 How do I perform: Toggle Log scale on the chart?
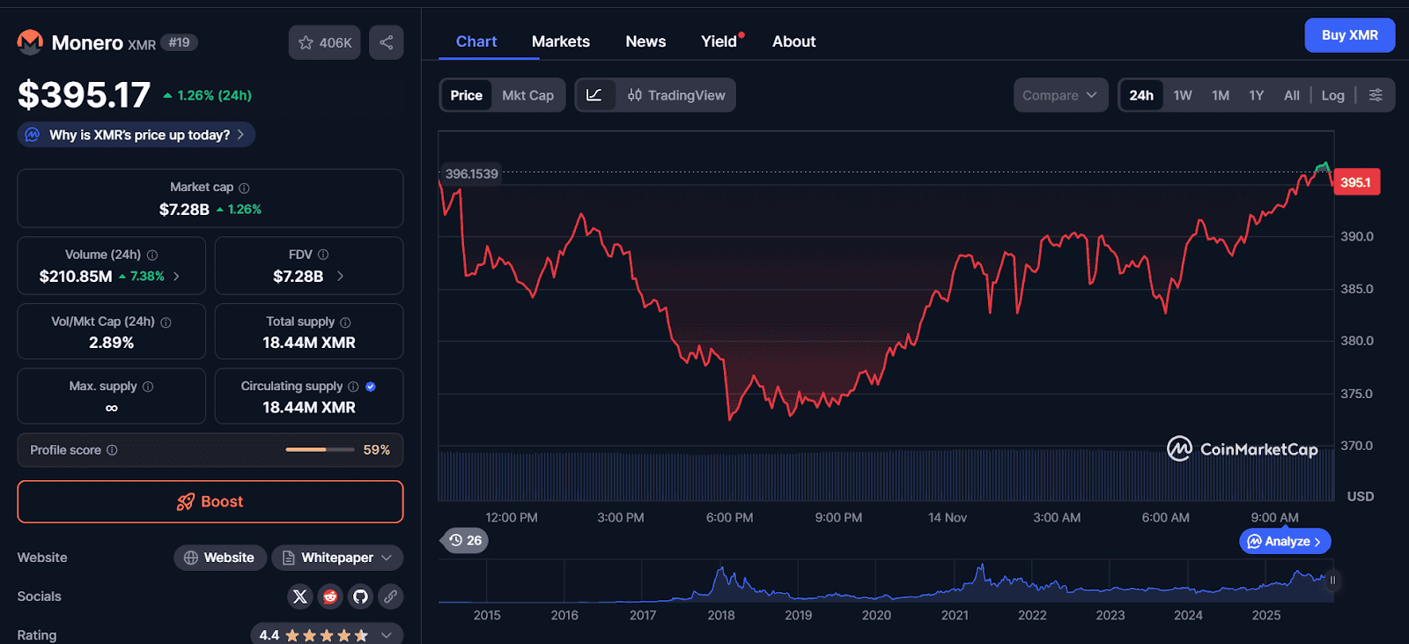[1332, 95]
